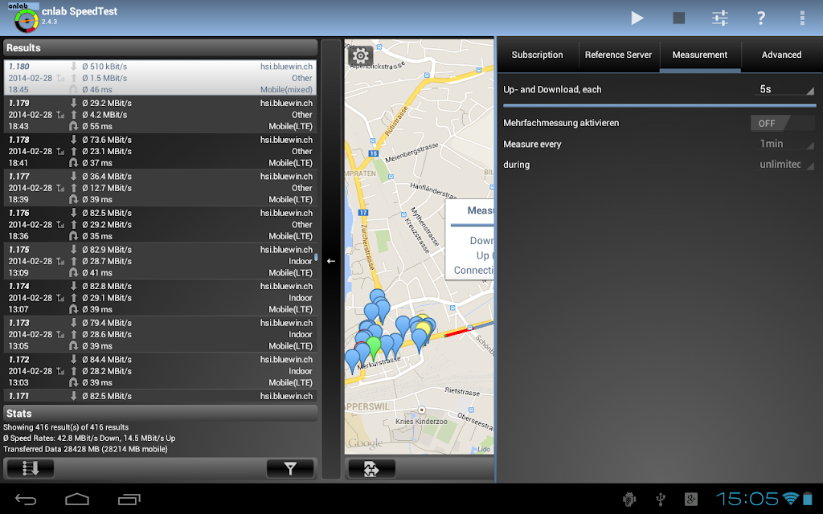The height and width of the screenshot is (514, 823).
Task: Tap the Google+ notification icon
Action: click(x=690, y=500)
